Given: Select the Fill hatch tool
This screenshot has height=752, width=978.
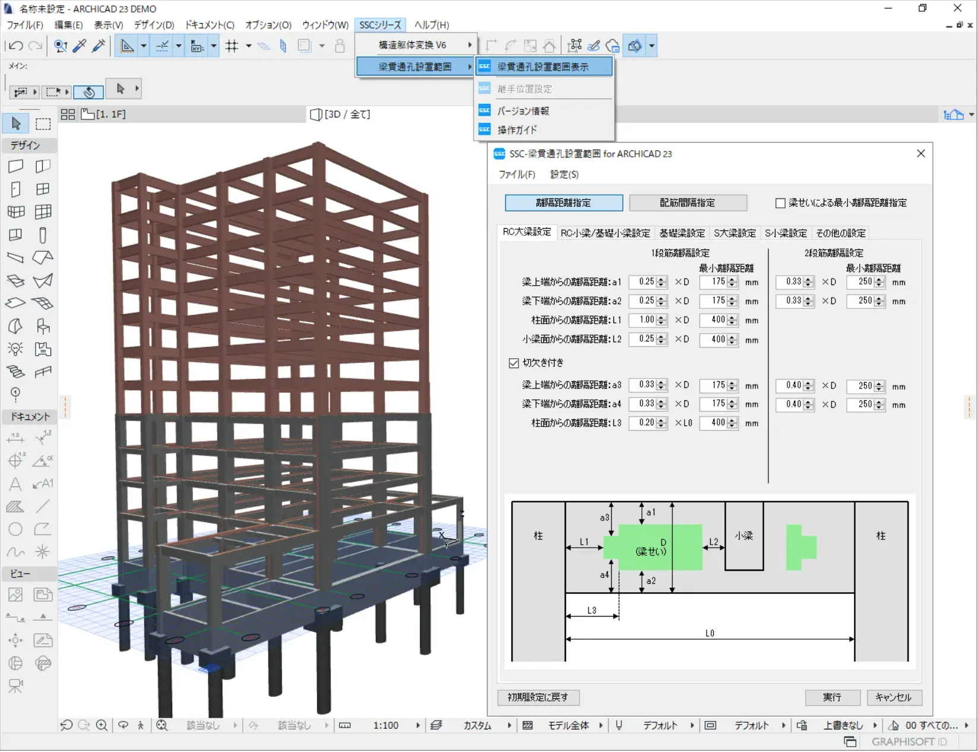Looking at the screenshot, I should (16, 507).
